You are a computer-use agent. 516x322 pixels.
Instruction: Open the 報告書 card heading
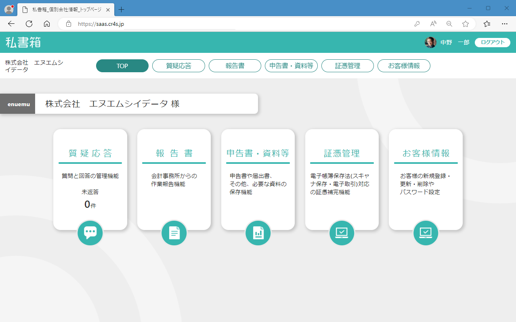coord(174,153)
